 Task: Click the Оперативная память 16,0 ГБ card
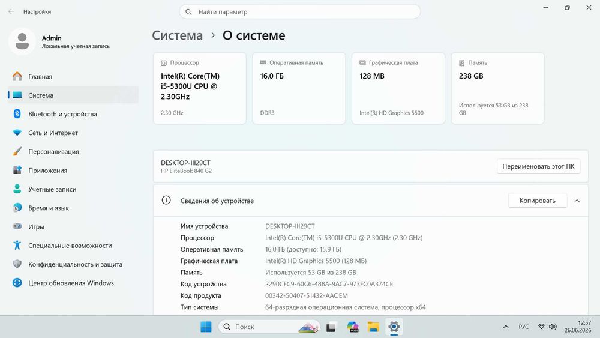299,88
